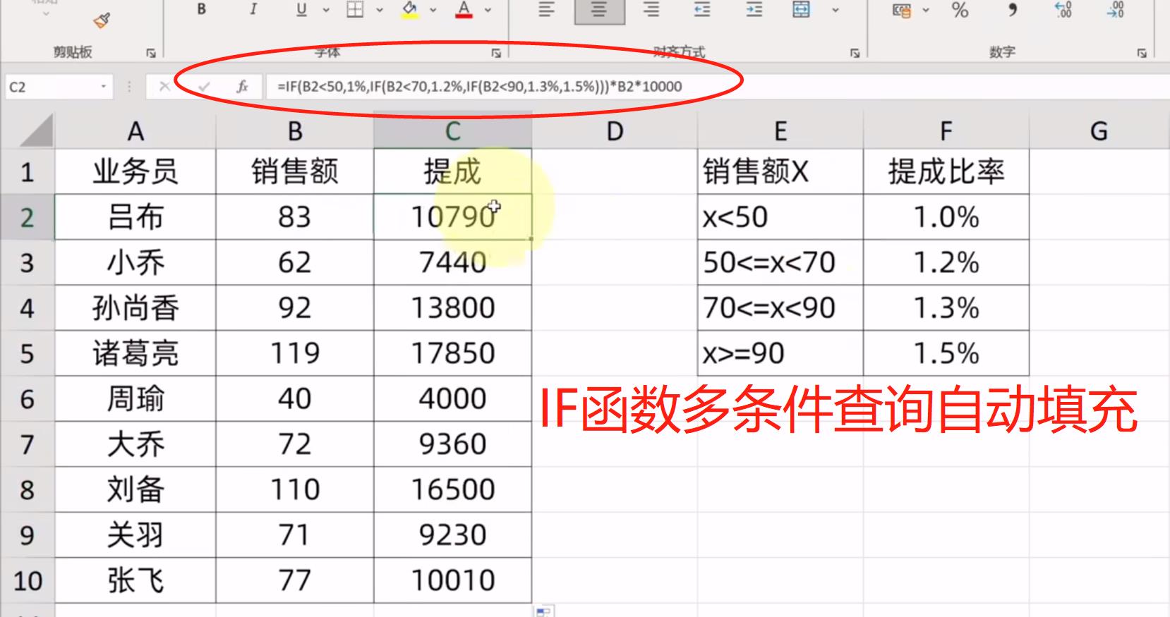Select cell containing 关羽
The height and width of the screenshot is (617, 1170).
(x=135, y=535)
